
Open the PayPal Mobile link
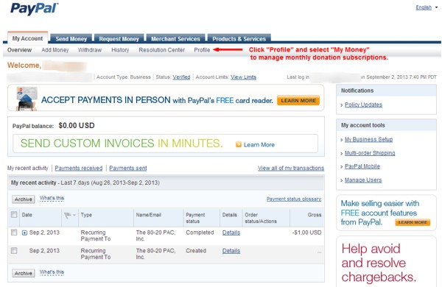click(362, 166)
